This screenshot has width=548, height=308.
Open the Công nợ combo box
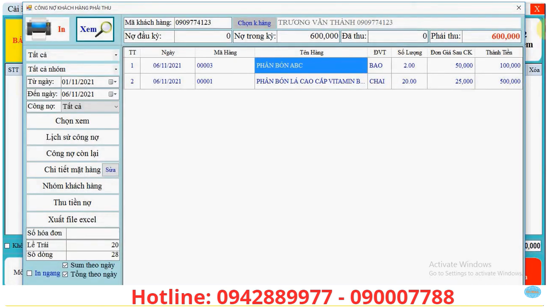click(x=90, y=106)
